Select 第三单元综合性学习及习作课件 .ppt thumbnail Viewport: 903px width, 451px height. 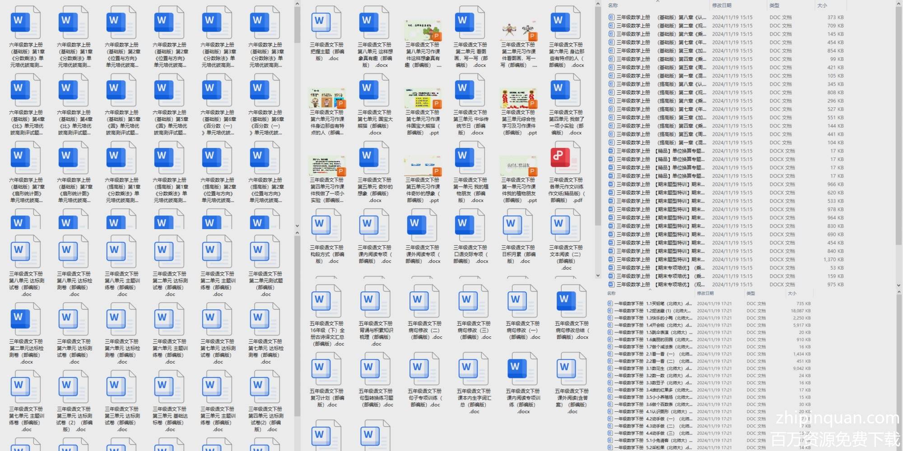pyautogui.click(x=518, y=98)
